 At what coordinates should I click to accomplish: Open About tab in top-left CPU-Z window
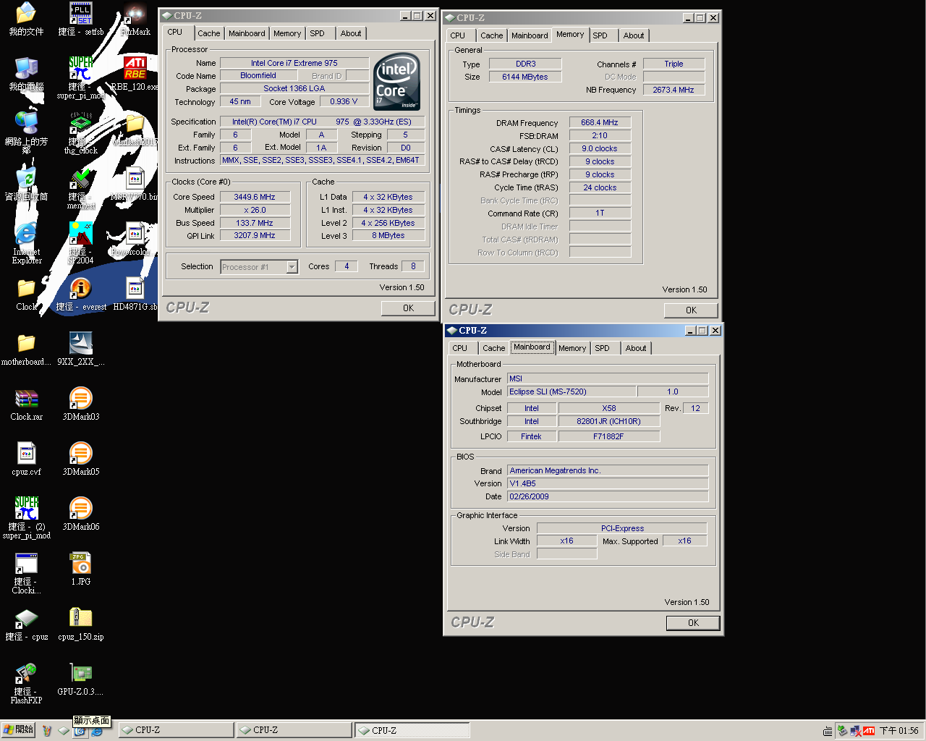click(x=351, y=33)
